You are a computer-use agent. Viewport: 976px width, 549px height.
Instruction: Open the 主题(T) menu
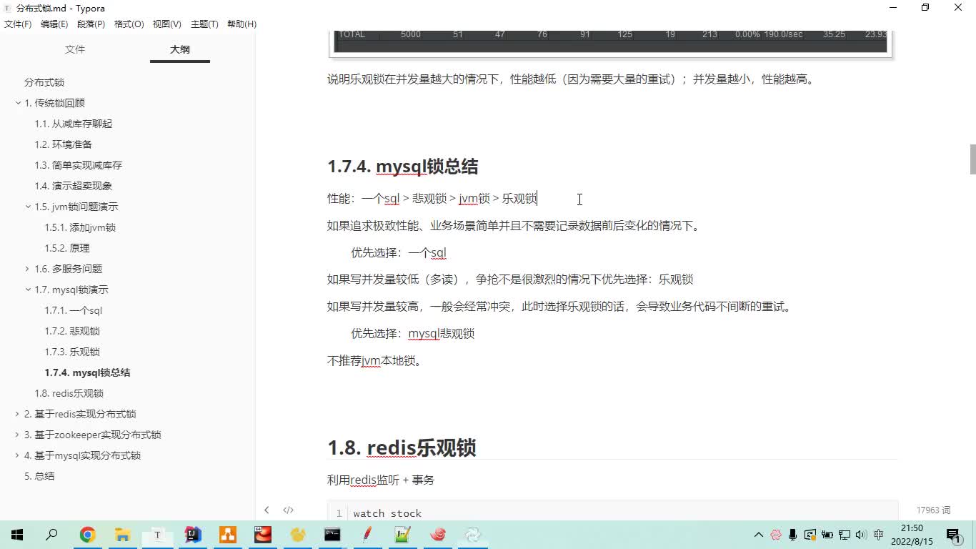click(x=204, y=24)
